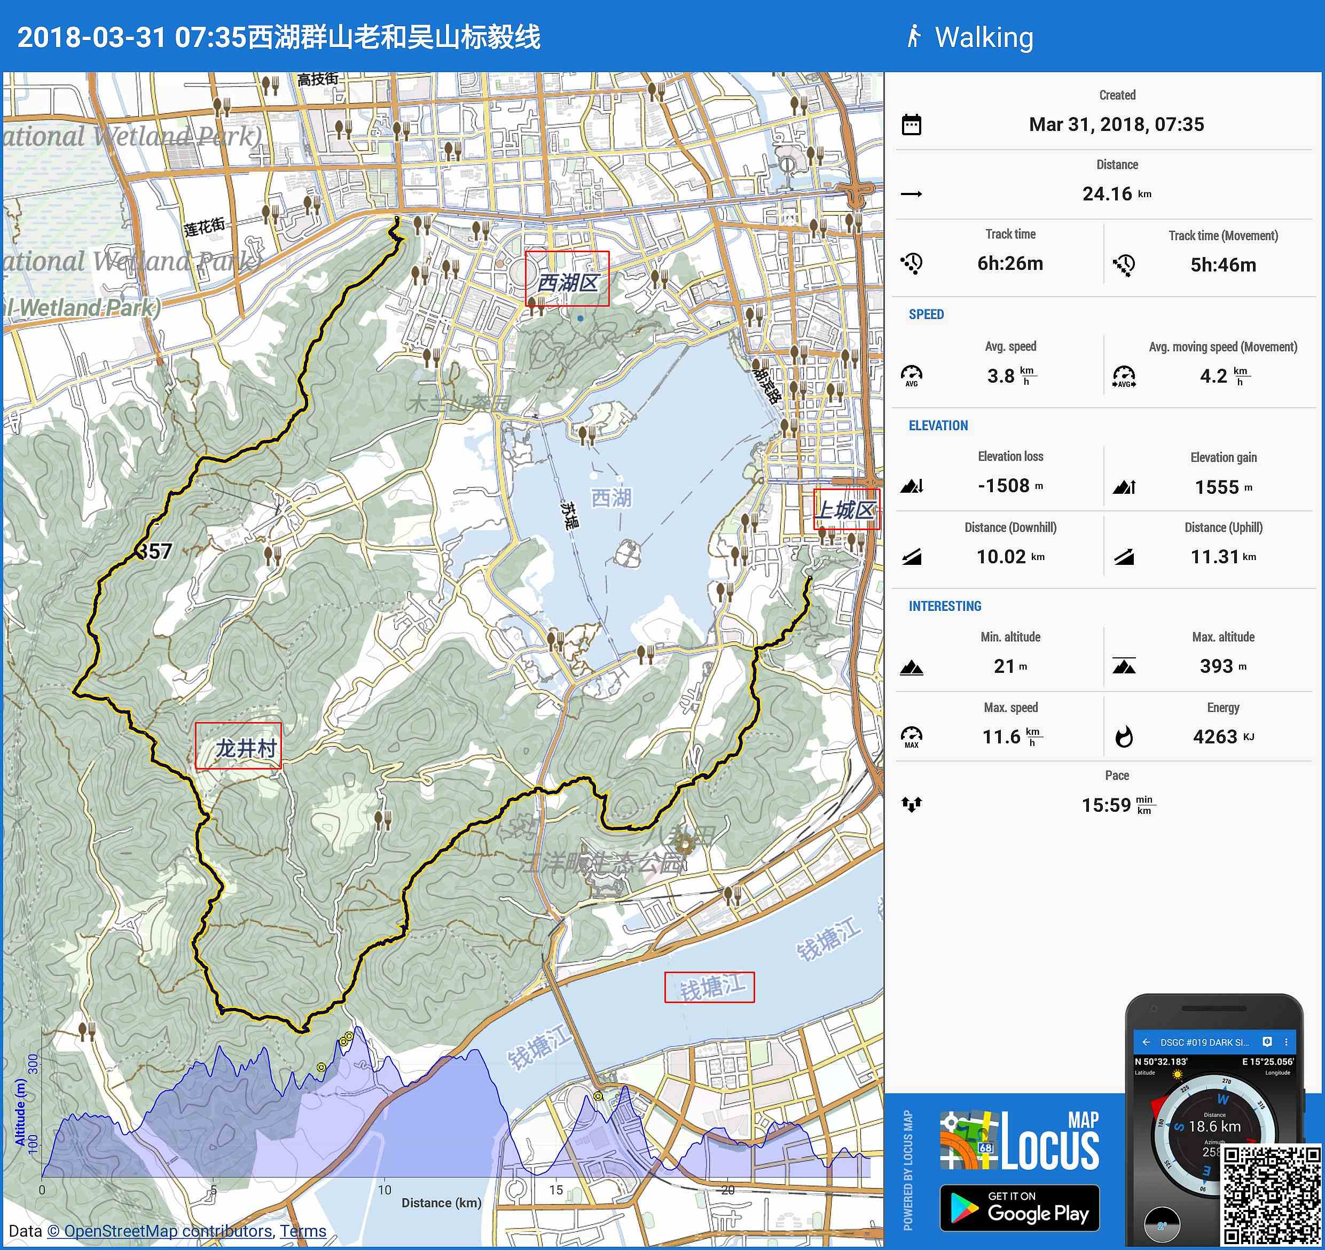The image size is (1325, 1250).
Task: Click the Track time clock icon
Action: (911, 263)
